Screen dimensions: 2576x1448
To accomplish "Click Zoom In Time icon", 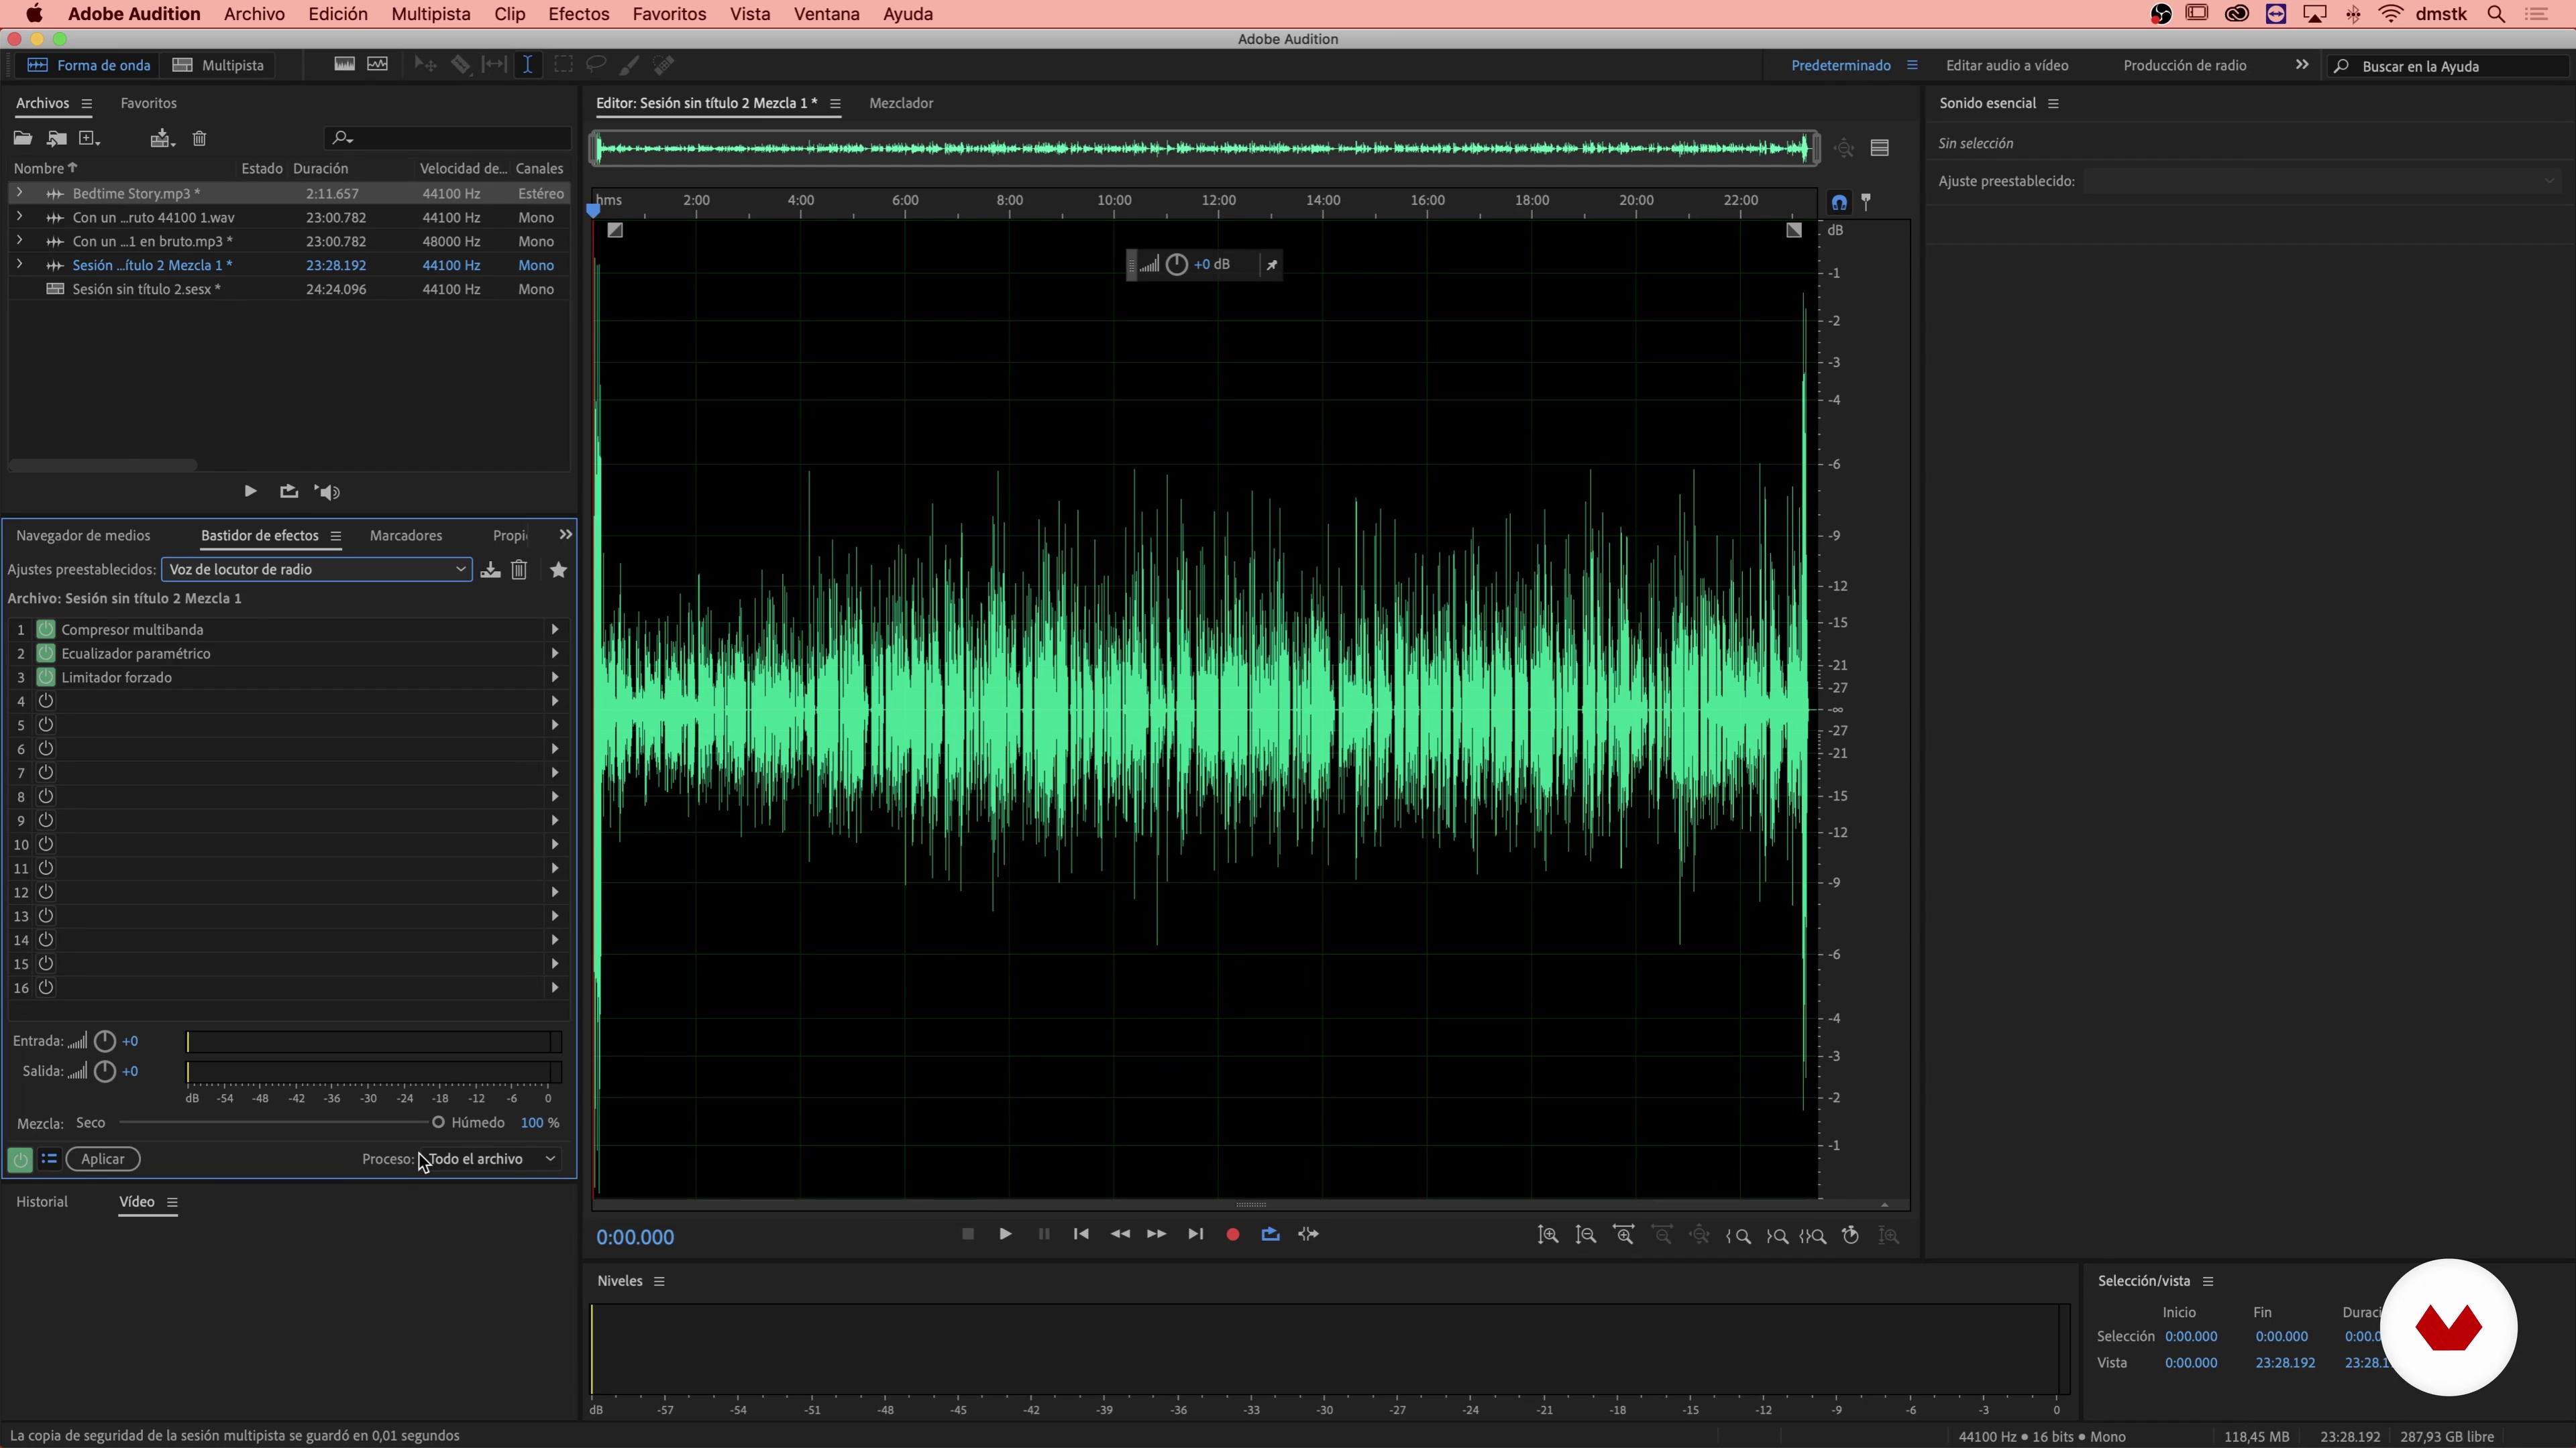I will [1624, 1235].
